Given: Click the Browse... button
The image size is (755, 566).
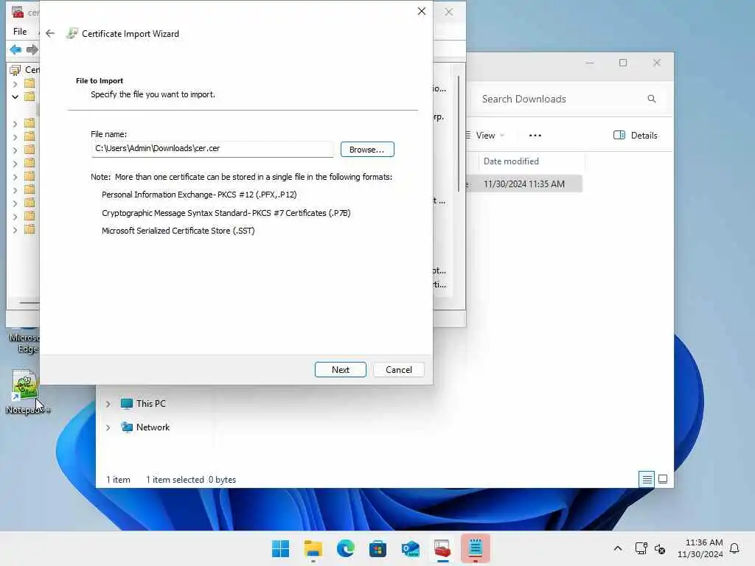Looking at the screenshot, I should tap(367, 149).
